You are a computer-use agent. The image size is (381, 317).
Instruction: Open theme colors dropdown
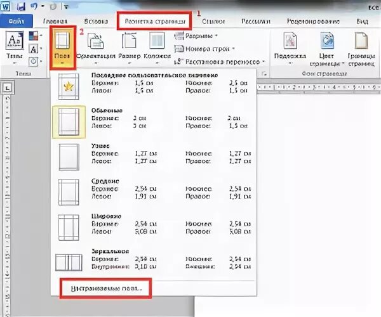pos(35,36)
